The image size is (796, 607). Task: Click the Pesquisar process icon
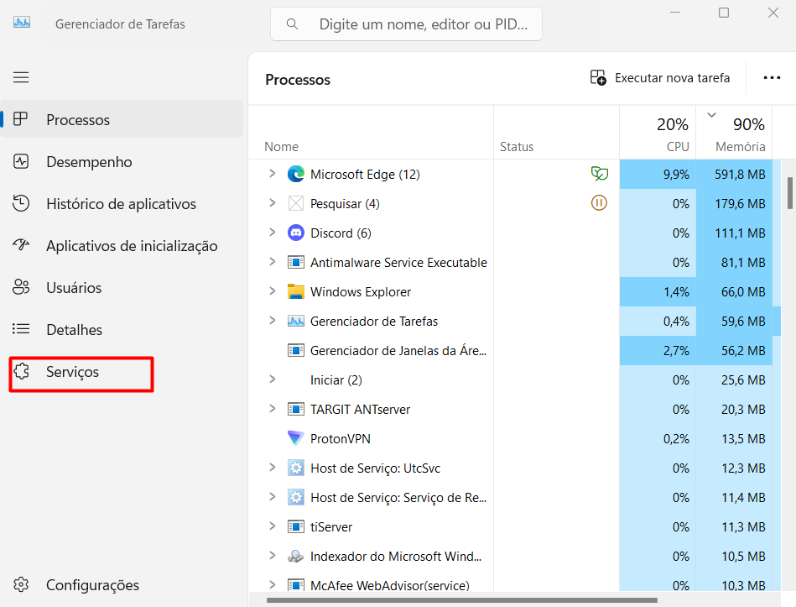pyautogui.click(x=296, y=203)
